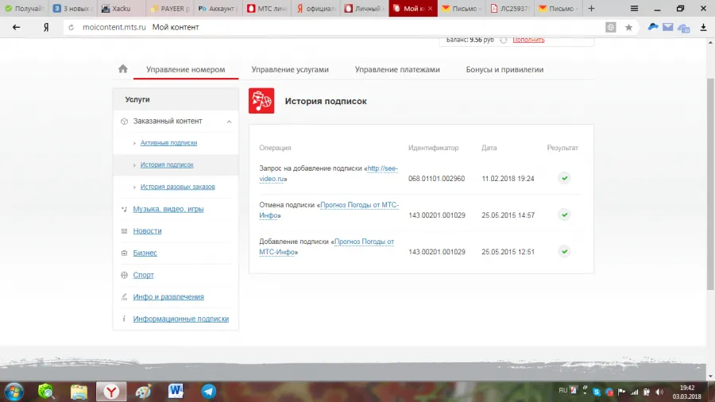Screen dimensions: 715x402
Task: Refresh balance with the circular arrow icon
Action: 504,40
